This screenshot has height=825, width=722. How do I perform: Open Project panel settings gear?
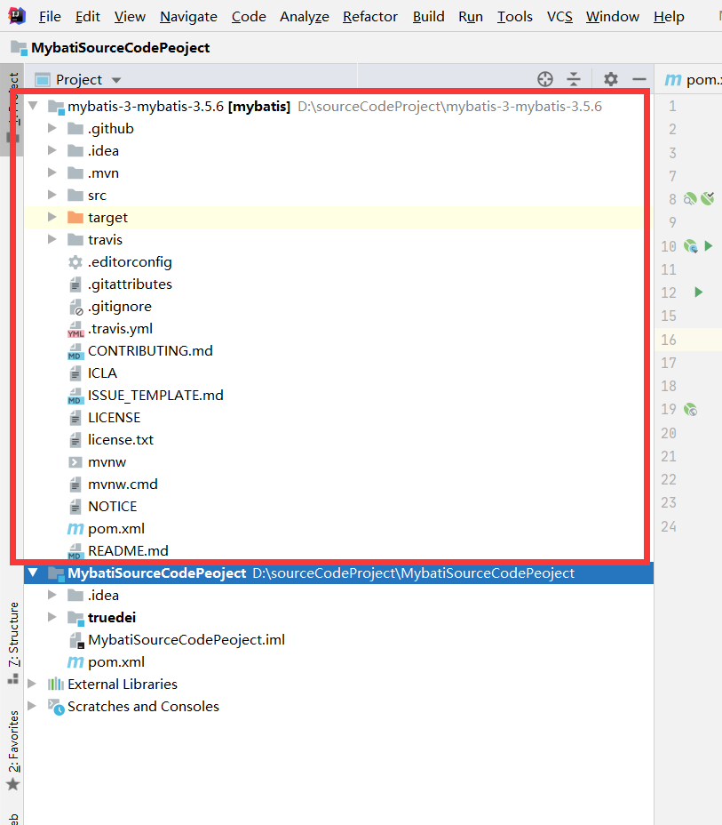pyautogui.click(x=610, y=79)
